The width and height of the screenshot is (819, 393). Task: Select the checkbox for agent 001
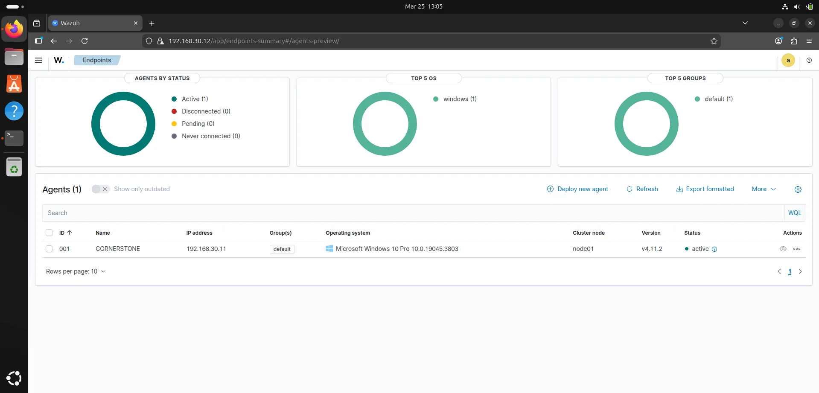(49, 249)
